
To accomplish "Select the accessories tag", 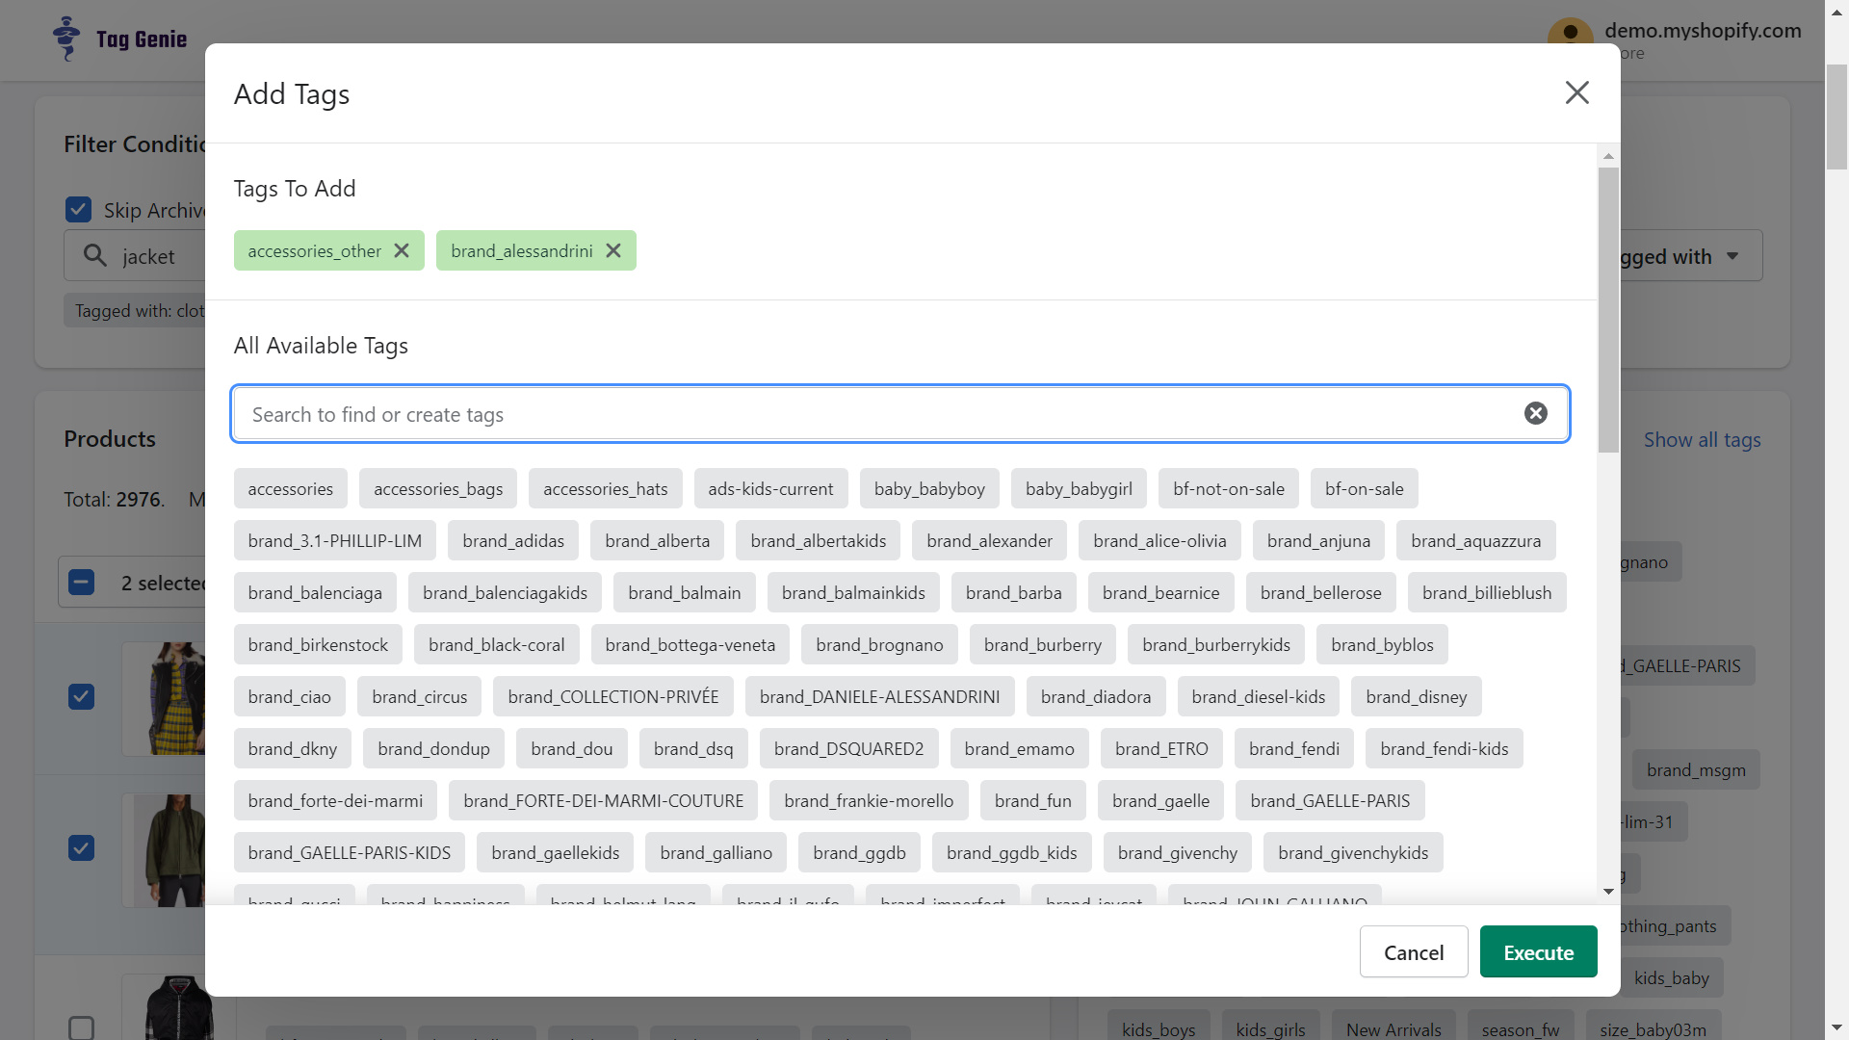I will click(290, 488).
